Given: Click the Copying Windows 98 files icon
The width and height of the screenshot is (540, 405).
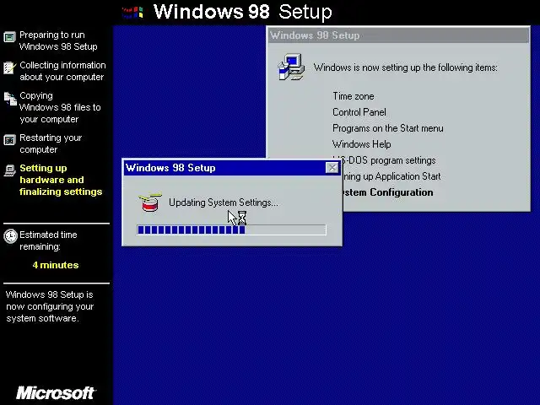Looking at the screenshot, I should pyautogui.click(x=10, y=99).
